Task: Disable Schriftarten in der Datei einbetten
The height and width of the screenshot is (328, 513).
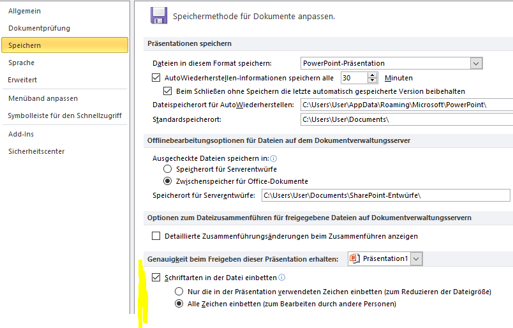Action: pyautogui.click(x=156, y=278)
